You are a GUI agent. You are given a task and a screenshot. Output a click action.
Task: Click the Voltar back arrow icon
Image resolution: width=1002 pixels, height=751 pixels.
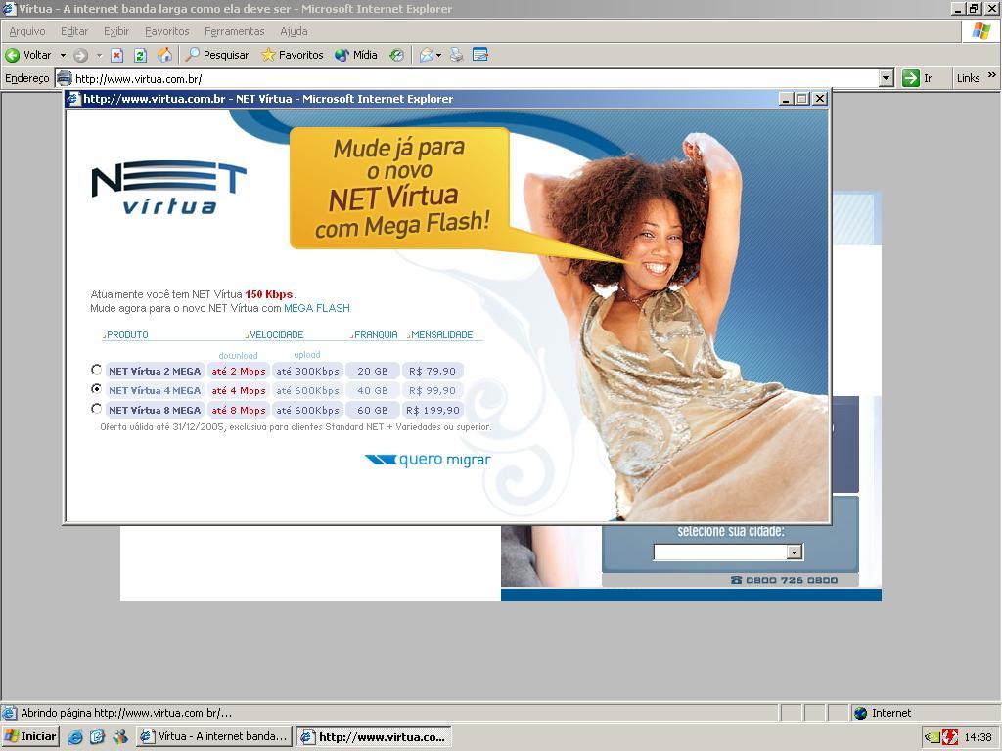pyautogui.click(x=12, y=55)
